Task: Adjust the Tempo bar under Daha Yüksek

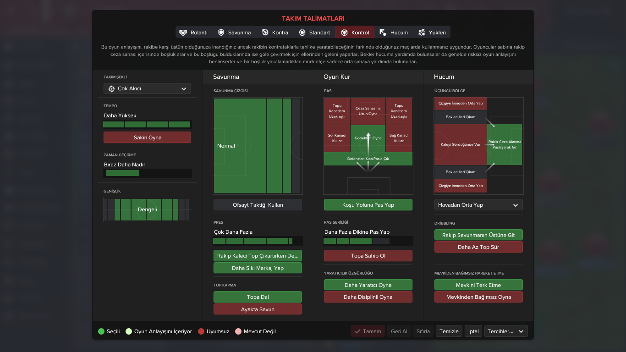Action: 147,124
